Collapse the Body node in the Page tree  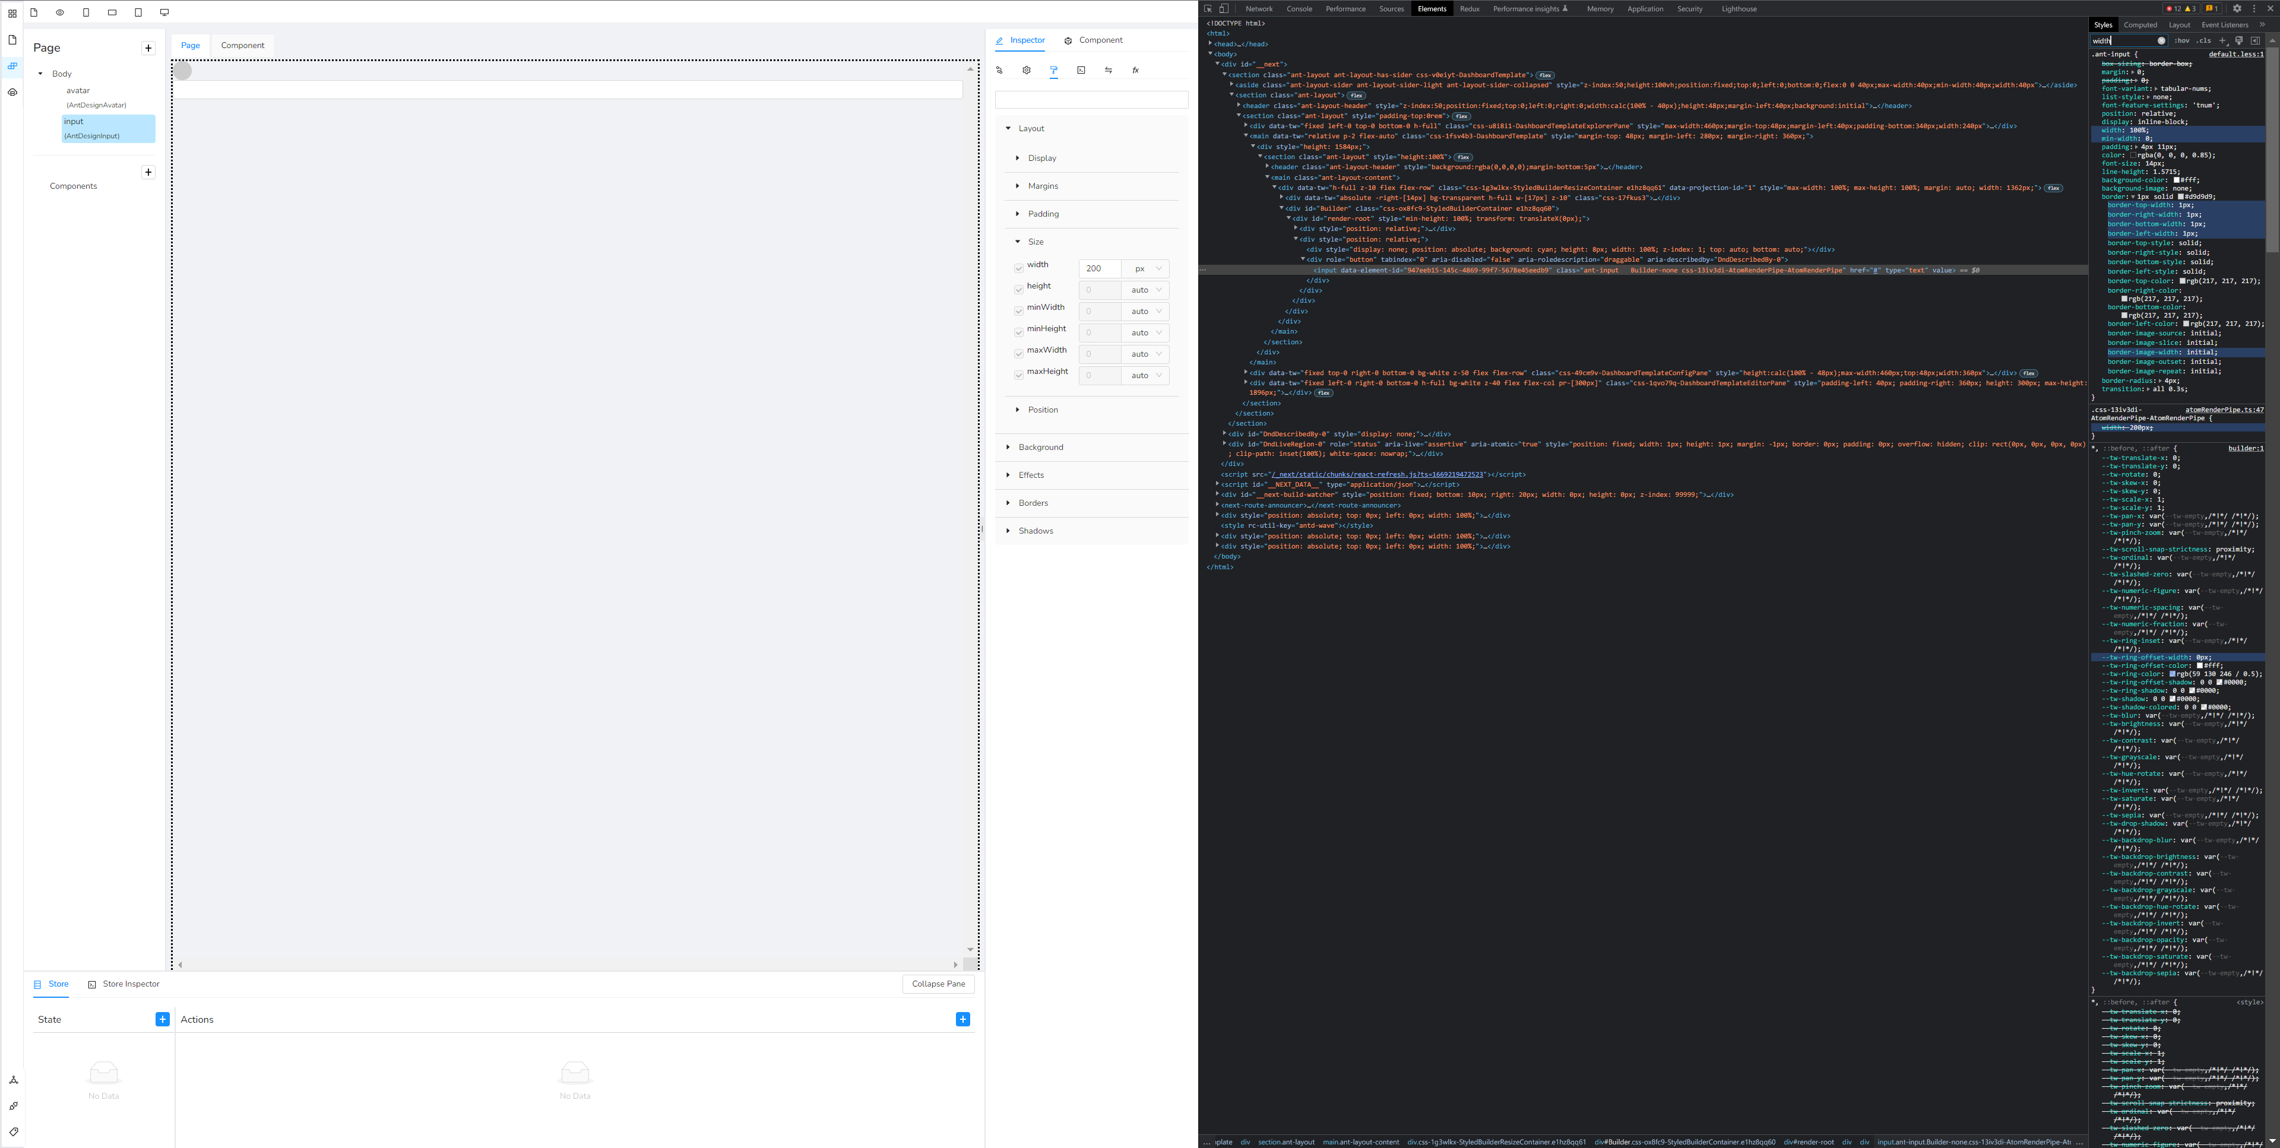(40, 74)
